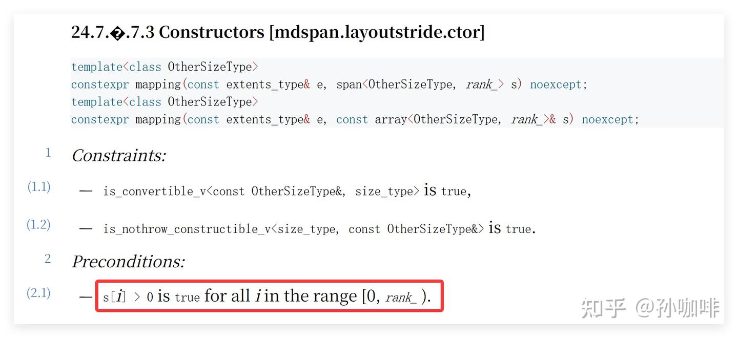Click the first template keyword link
Screen dimensions: 738x338
tap(96, 67)
